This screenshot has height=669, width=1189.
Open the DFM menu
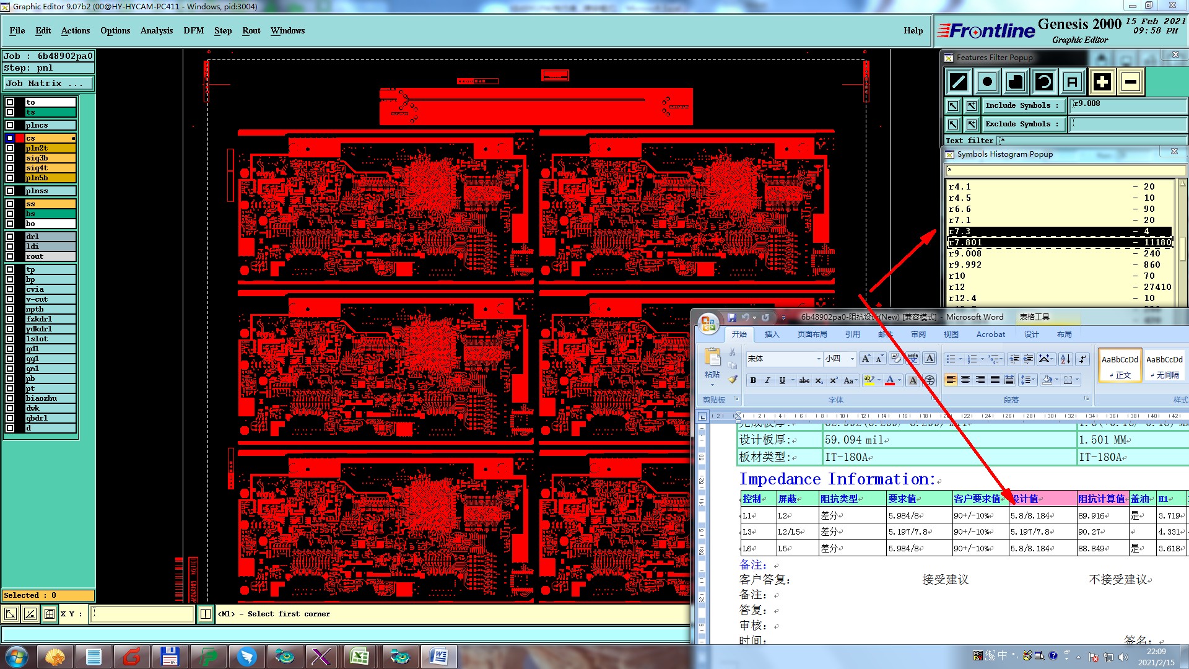pos(193,30)
